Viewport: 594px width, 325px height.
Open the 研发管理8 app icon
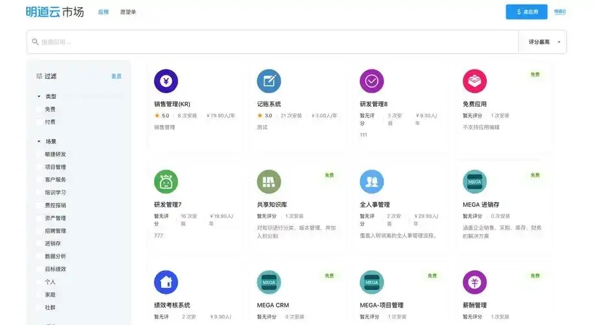coord(372,81)
